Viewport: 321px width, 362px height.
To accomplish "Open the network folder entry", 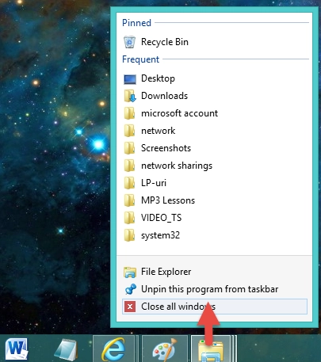I will [x=215, y=131].
